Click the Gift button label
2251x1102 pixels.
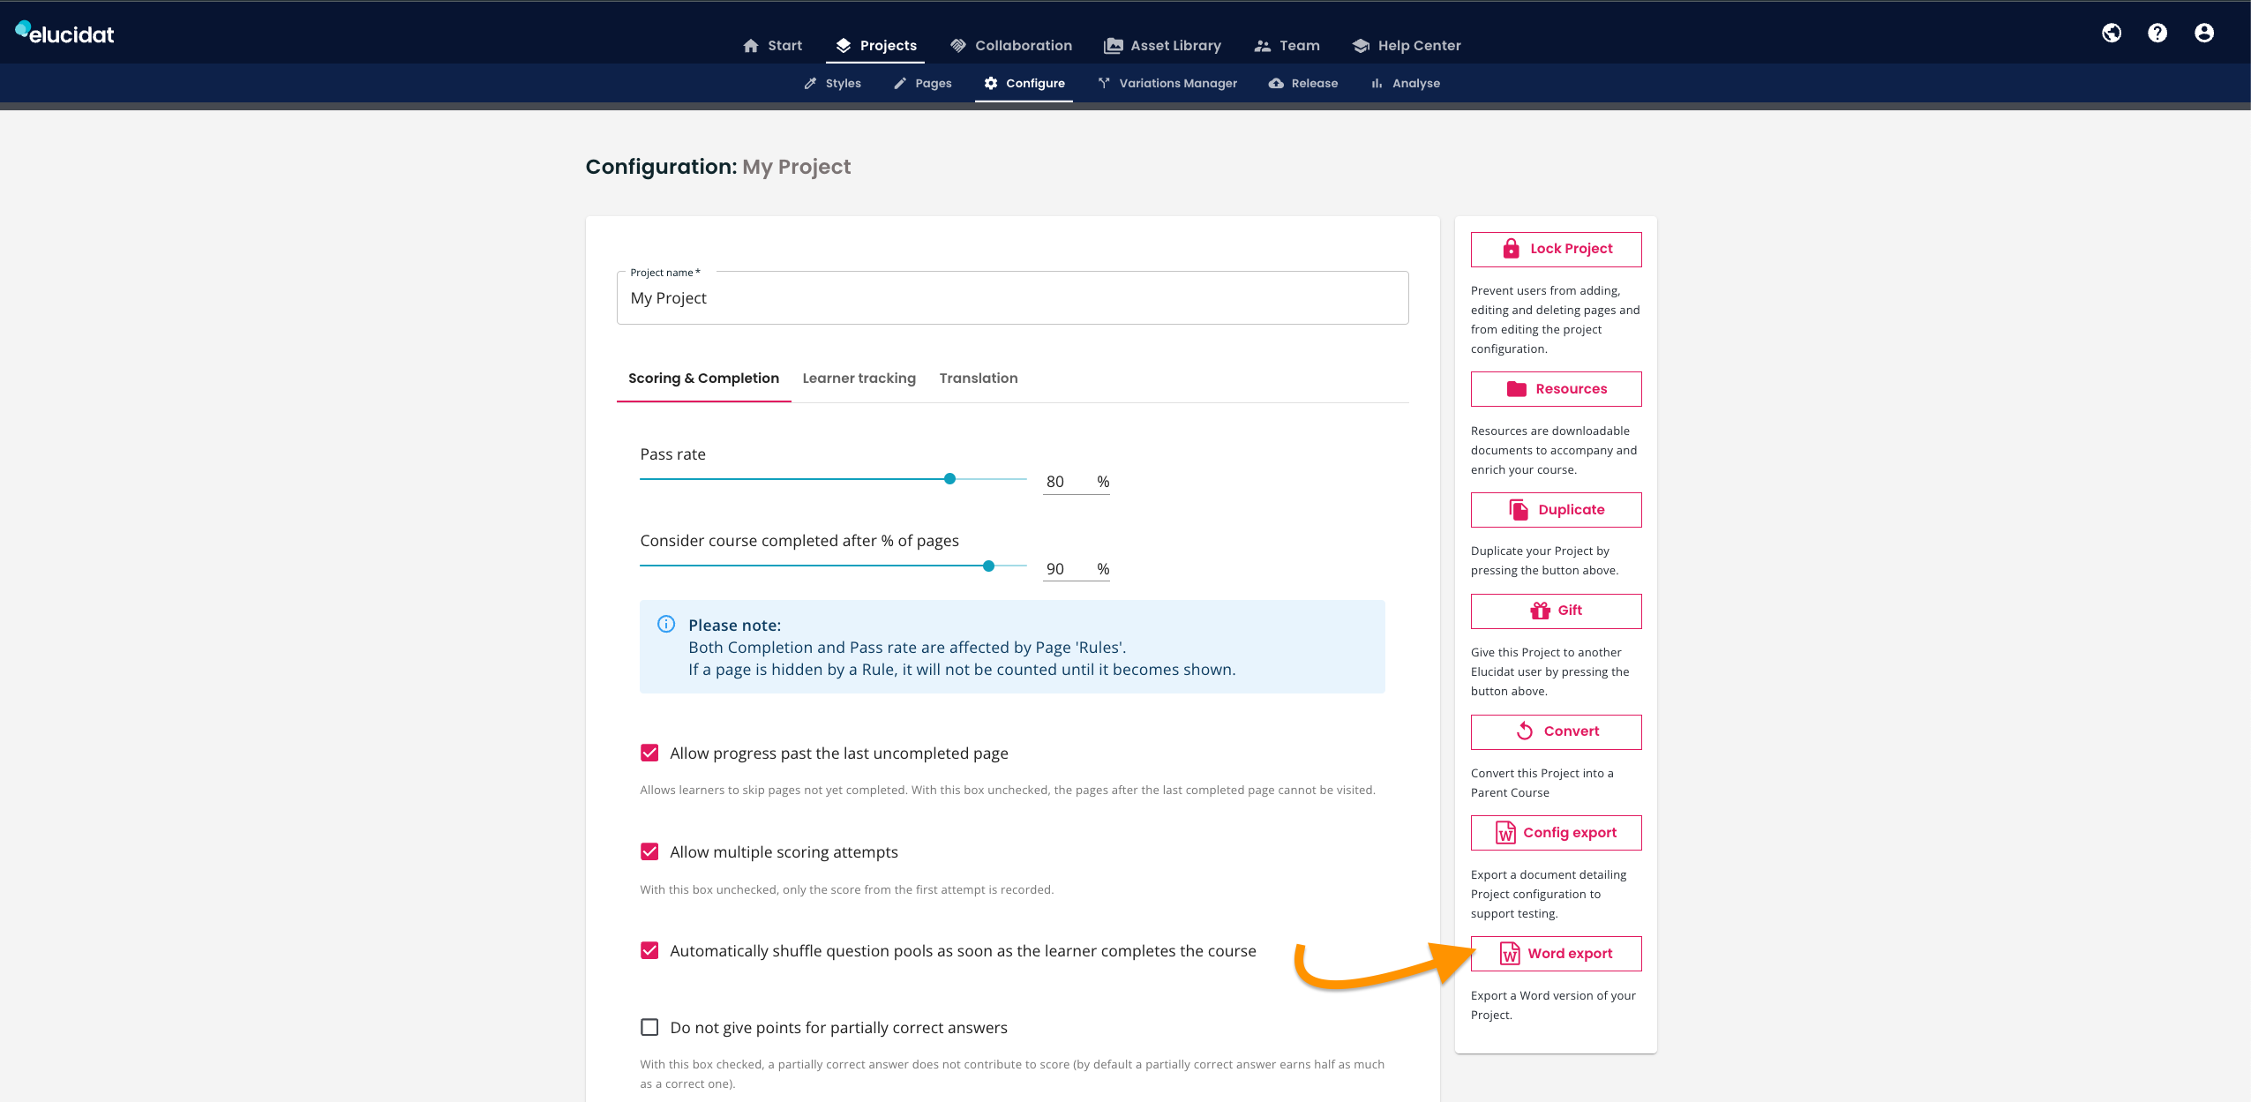[x=1570, y=611]
